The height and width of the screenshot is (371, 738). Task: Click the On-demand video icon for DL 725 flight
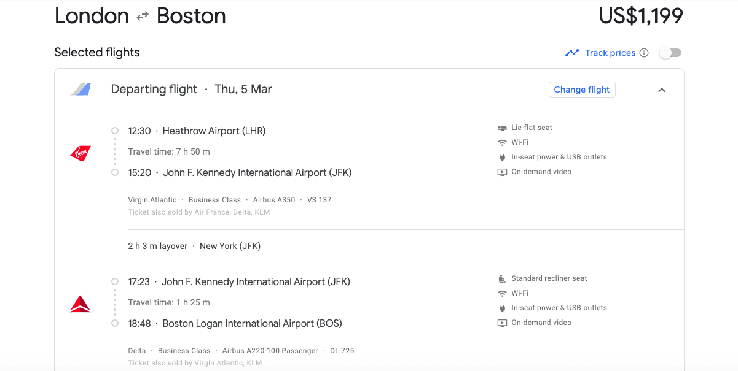click(502, 323)
